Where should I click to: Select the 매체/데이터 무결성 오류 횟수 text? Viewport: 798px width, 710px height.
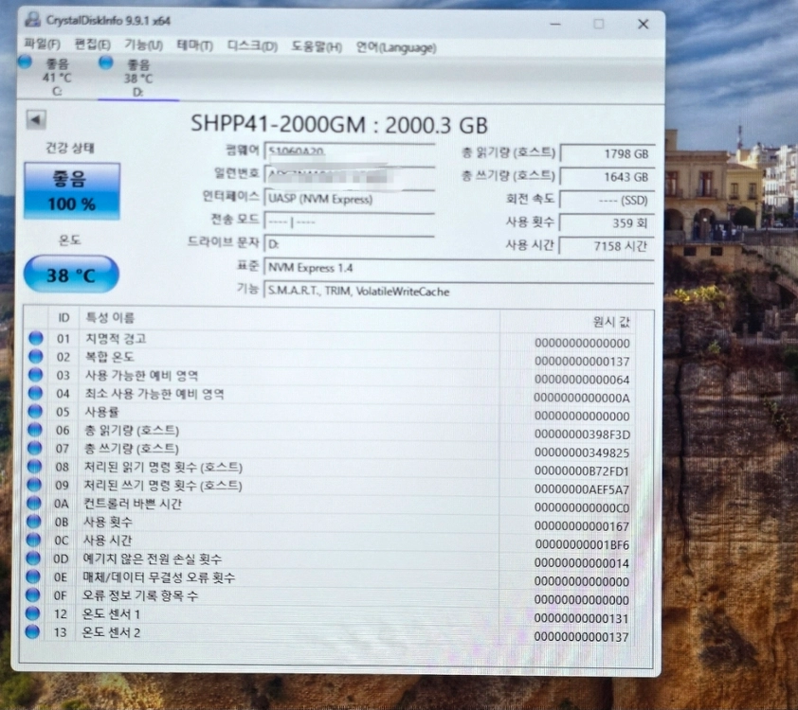159,577
